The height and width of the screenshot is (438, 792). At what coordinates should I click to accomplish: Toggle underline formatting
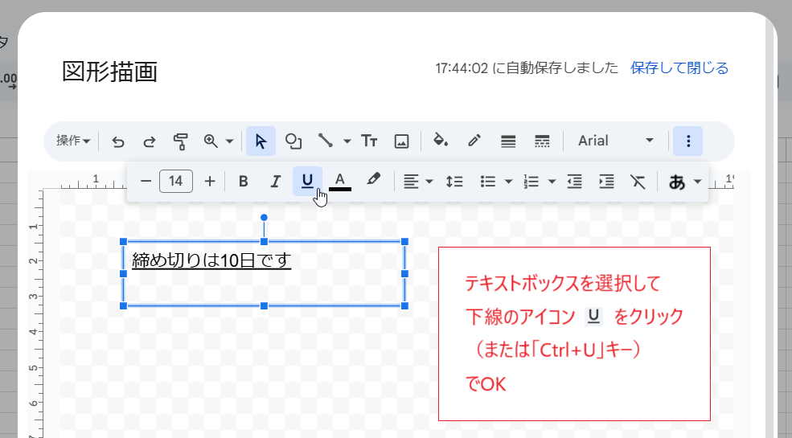[x=307, y=181]
